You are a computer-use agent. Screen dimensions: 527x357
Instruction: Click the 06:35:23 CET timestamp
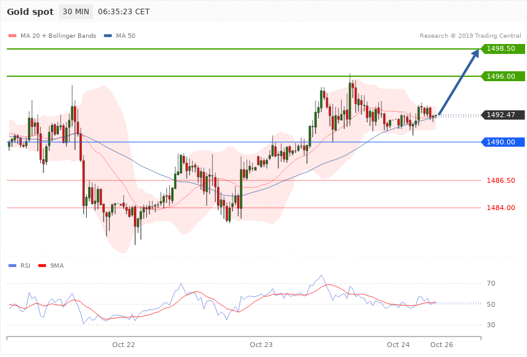pos(123,12)
